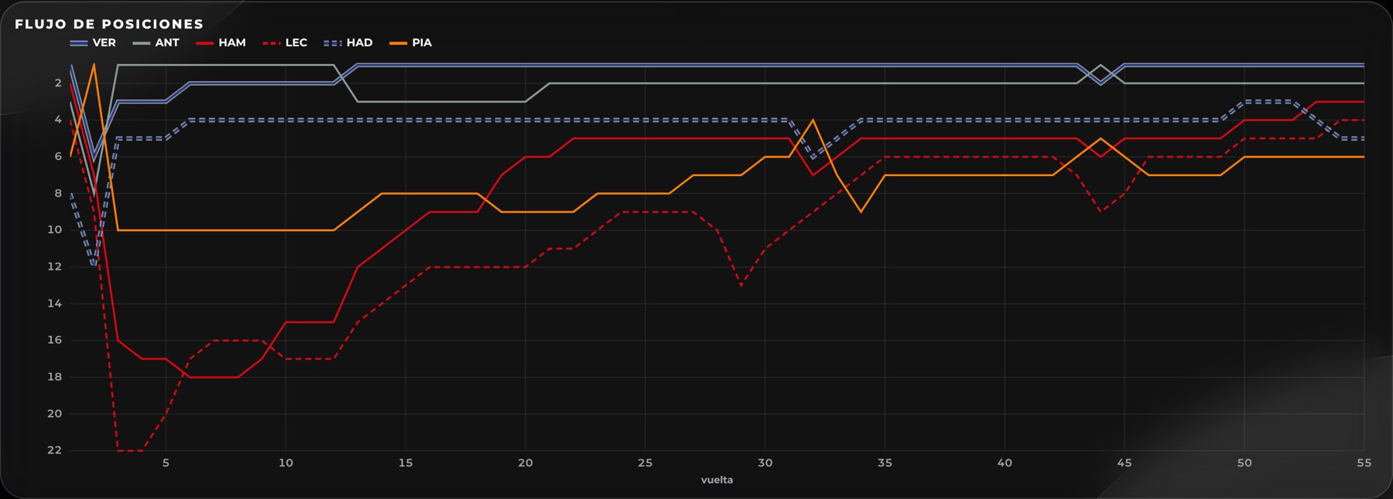Screen dimensions: 1393x499
Task: Click the orange PIA legend line swatch
Action: 398,43
